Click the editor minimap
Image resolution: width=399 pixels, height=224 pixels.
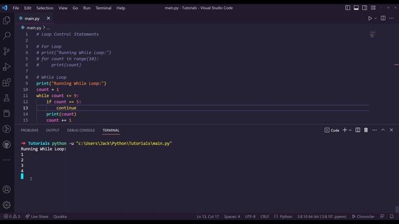[373, 34]
